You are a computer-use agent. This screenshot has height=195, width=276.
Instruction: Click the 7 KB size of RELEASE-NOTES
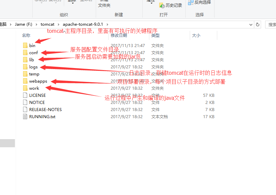(x=210, y=110)
